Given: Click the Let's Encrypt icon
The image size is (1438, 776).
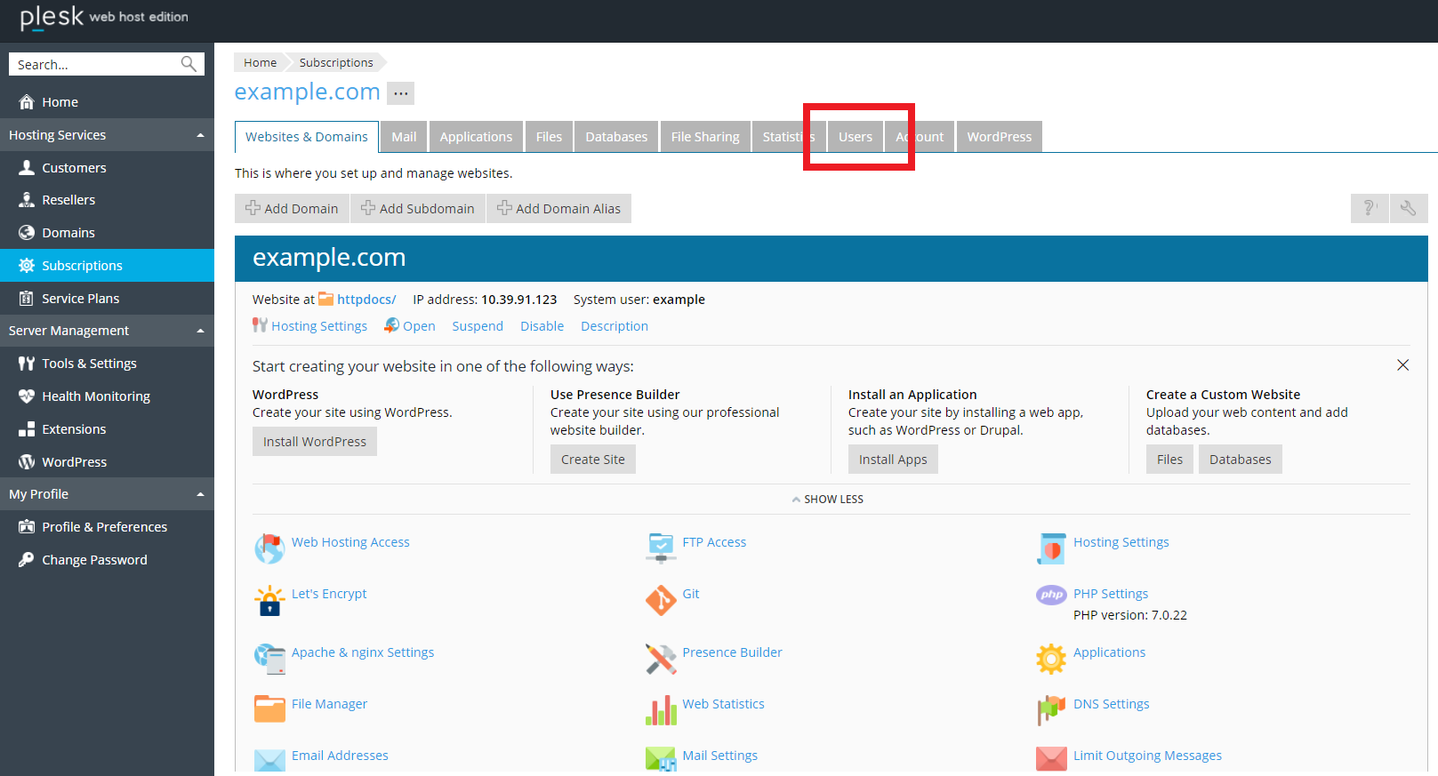Looking at the screenshot, I should click(x=269, y=601).
